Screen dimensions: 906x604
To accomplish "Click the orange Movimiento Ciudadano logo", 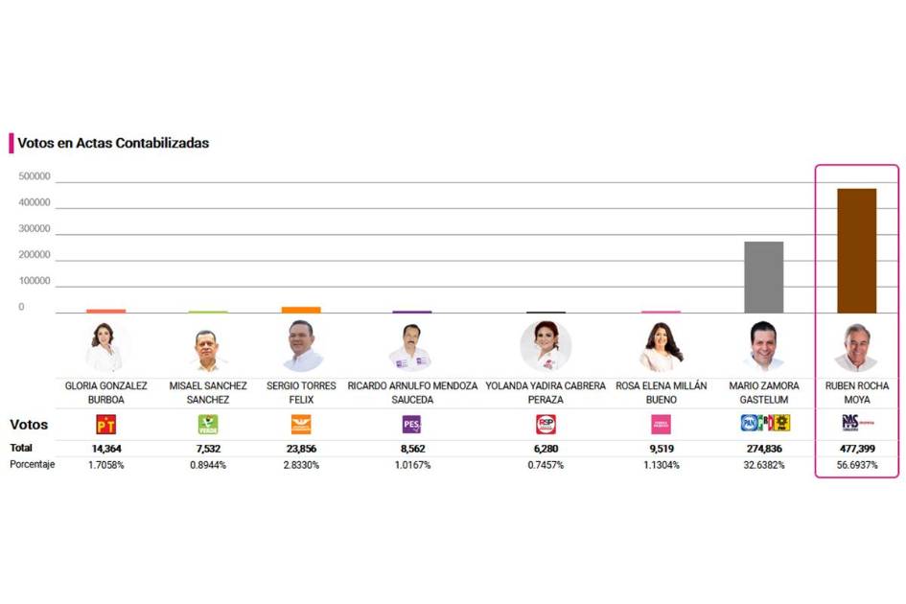I will [x=301, y=424].
